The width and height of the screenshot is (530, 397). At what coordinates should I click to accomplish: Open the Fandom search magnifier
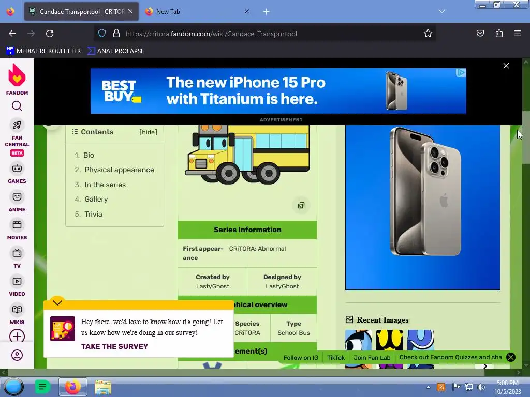[x=17, y=106]
